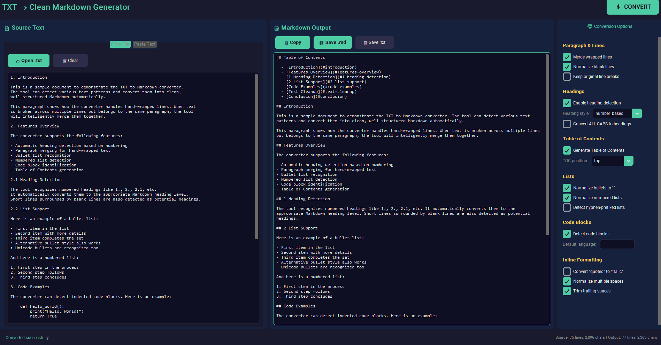Open the TOC position dropdown
The image size is (661, 345).
(612, 161)
